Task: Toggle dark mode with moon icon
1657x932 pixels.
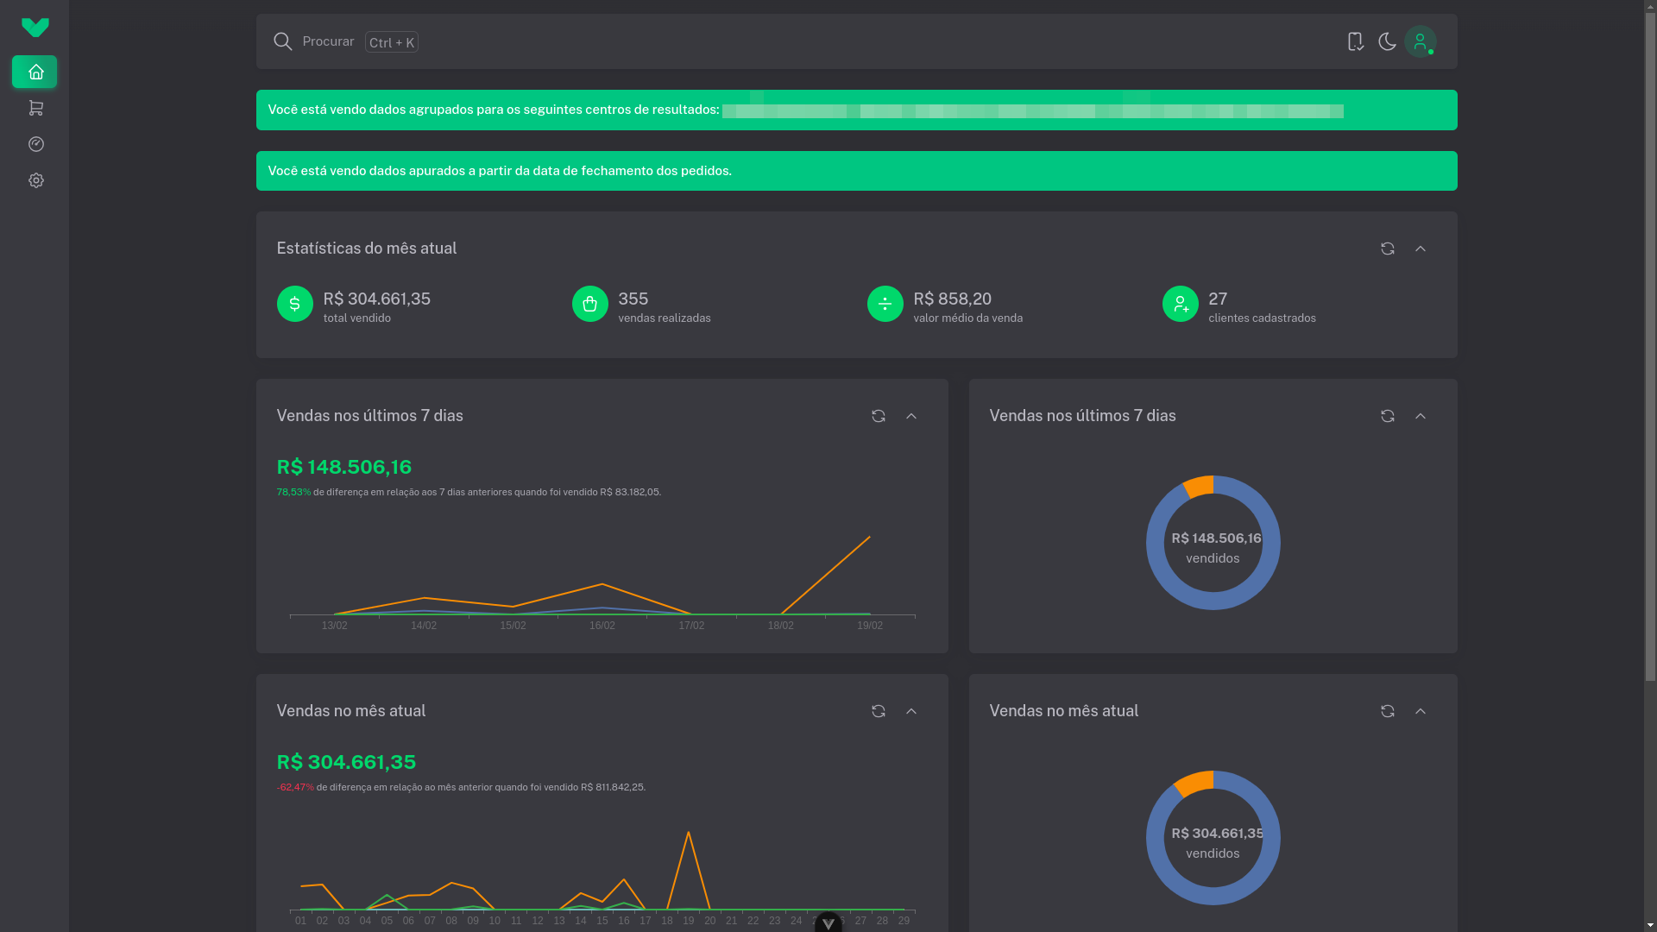Action: pyautogui.click(x=1387, y=41)
